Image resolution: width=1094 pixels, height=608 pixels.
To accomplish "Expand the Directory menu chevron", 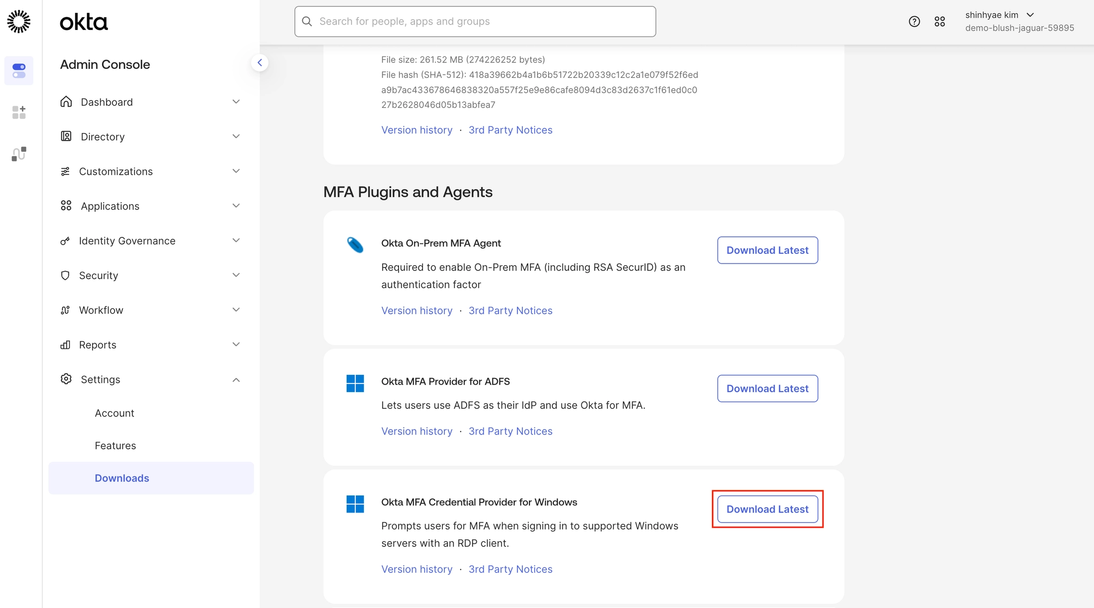I will click(236, 136).
